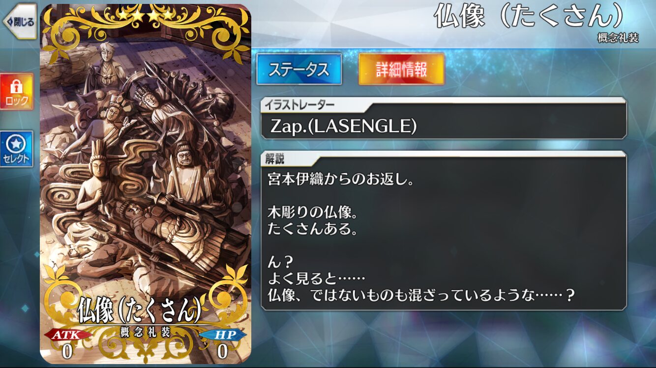The image size is (656, 368).
Task: Click the red ATK label icon
Action: tap(68, 335)
